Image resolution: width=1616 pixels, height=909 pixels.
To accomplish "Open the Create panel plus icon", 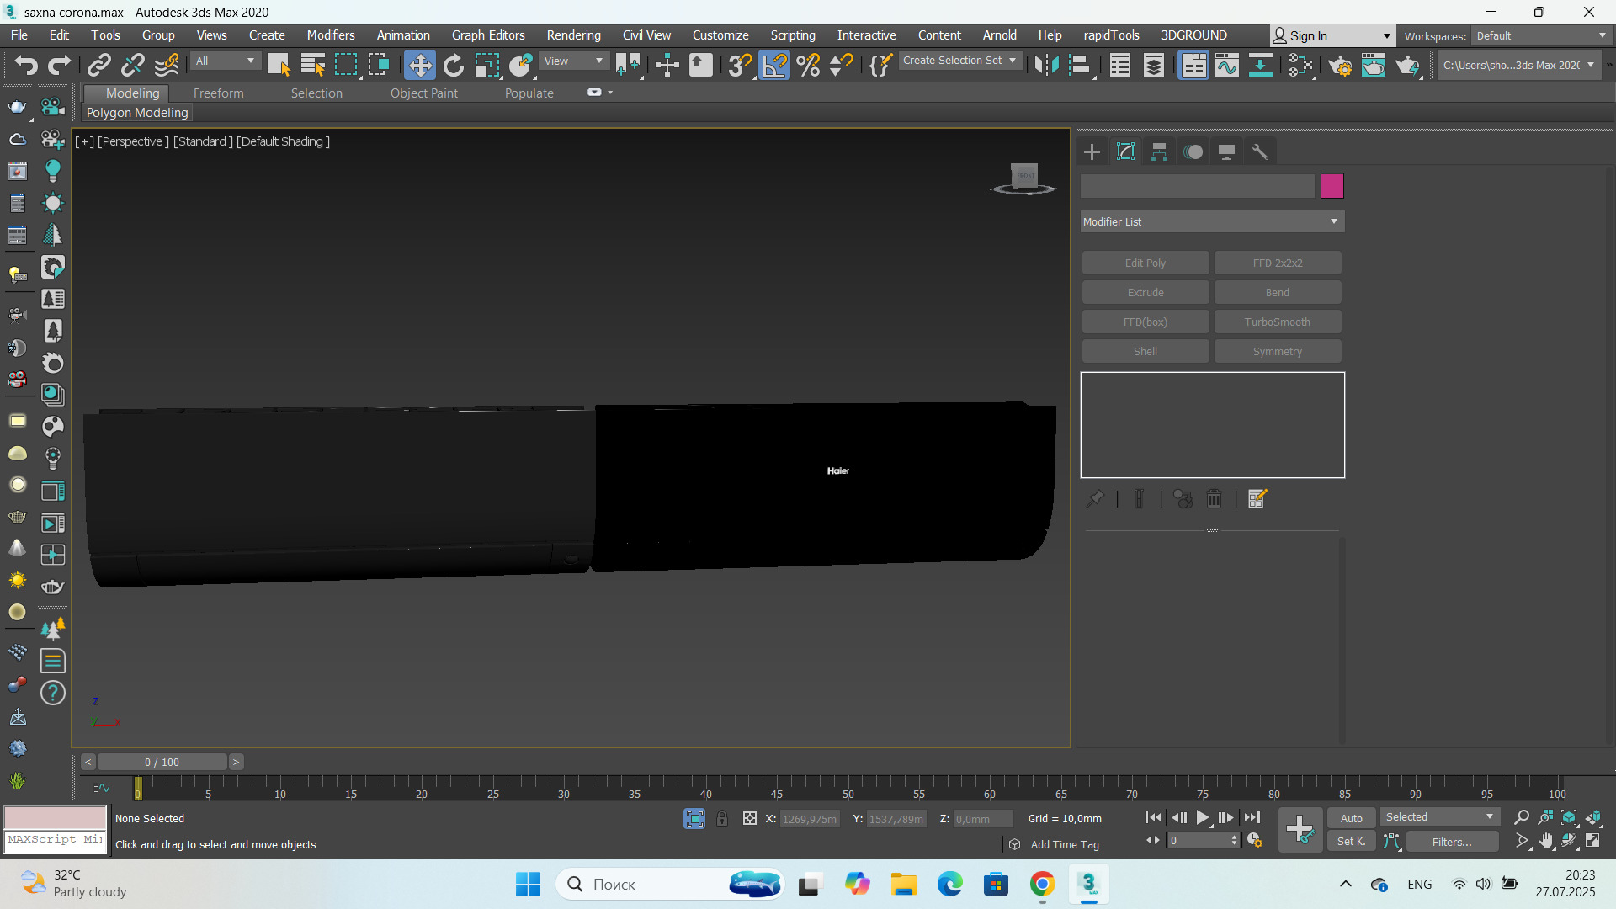I will click(1092, 151).
